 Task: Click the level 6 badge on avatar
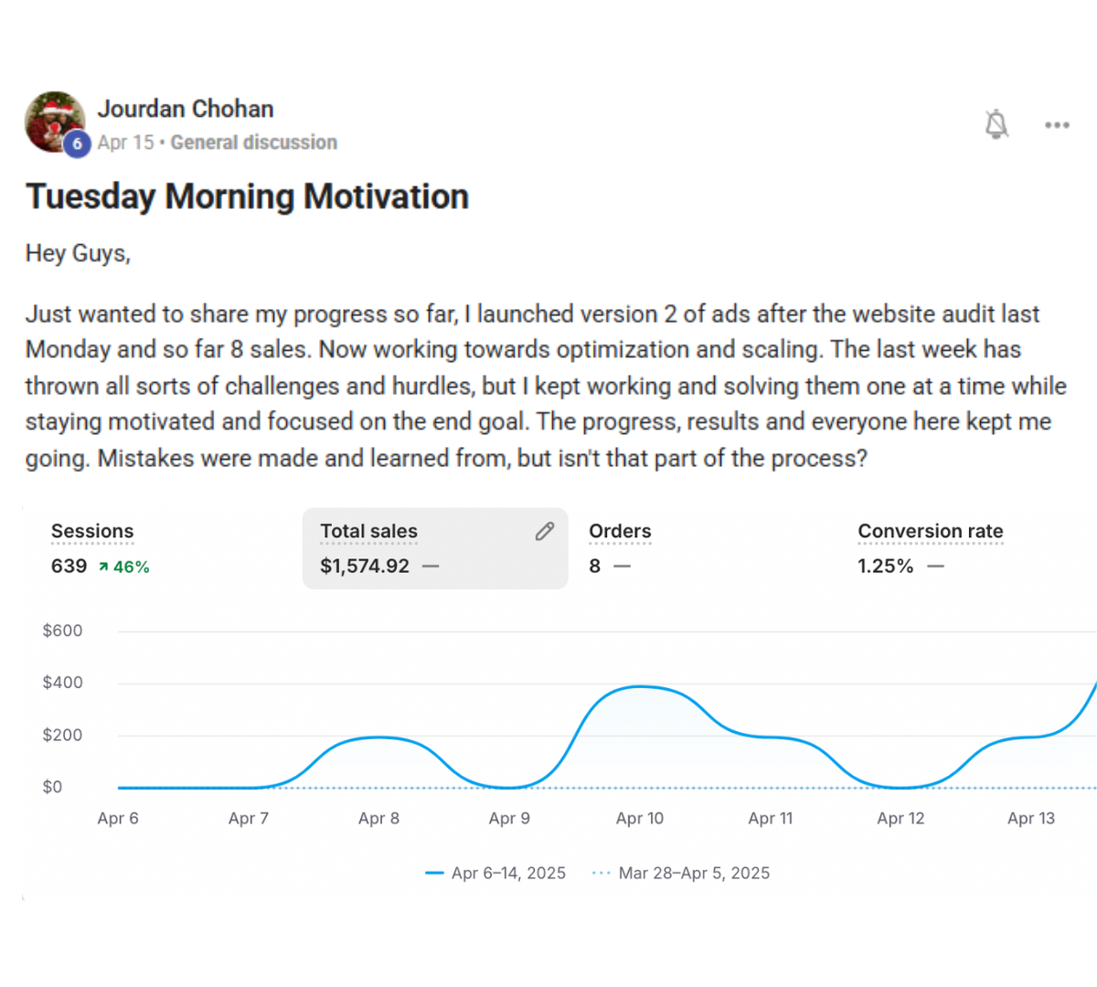point(77,143)
